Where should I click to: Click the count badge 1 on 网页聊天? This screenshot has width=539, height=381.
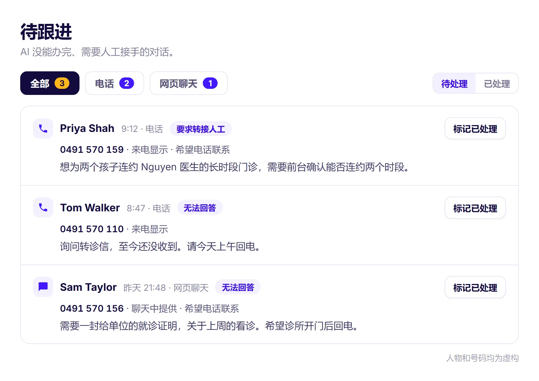click(x=210, y=83)
